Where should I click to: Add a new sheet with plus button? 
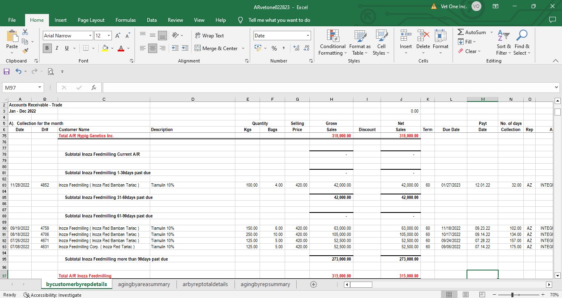(x=314, y=284)
